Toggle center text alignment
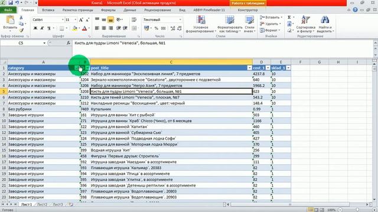 (104, 28)
